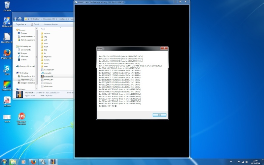Open the LibreOffice desktop shortcut

[7, 38]
